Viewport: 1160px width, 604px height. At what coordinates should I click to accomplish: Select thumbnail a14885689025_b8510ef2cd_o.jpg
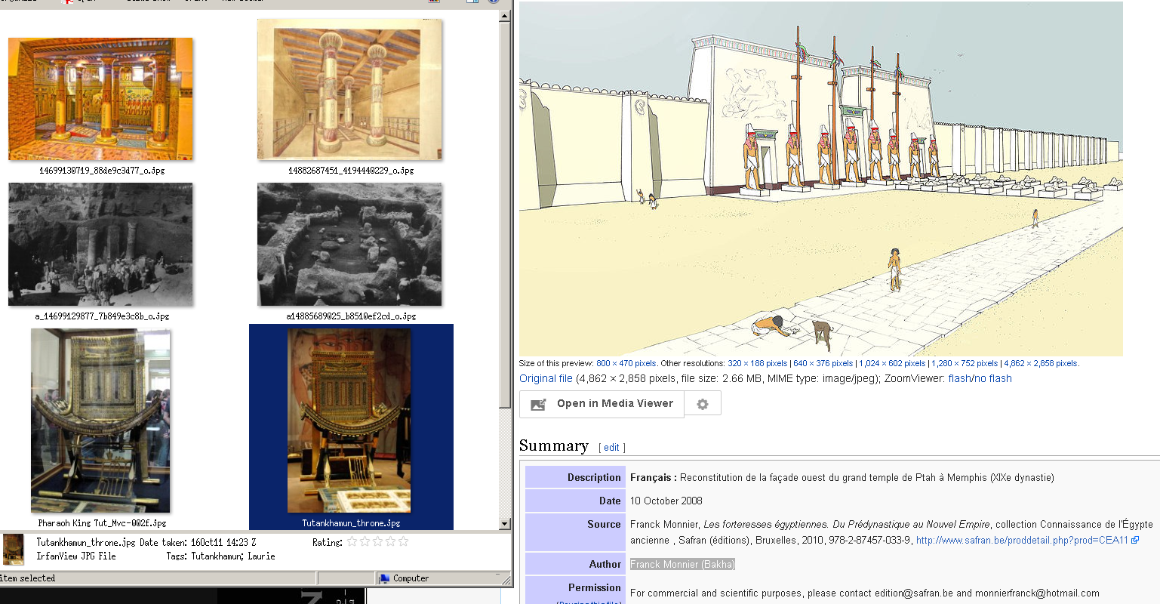pyautogui.click(x=349, y=244)
